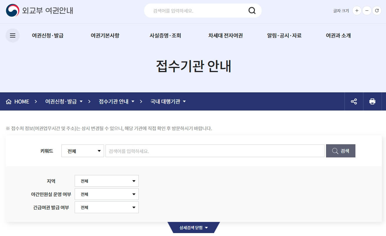Viewport: 386px width, 236px height.
Task: Collapse the 상세검색 detailed search panel
Action: point(194,227)
